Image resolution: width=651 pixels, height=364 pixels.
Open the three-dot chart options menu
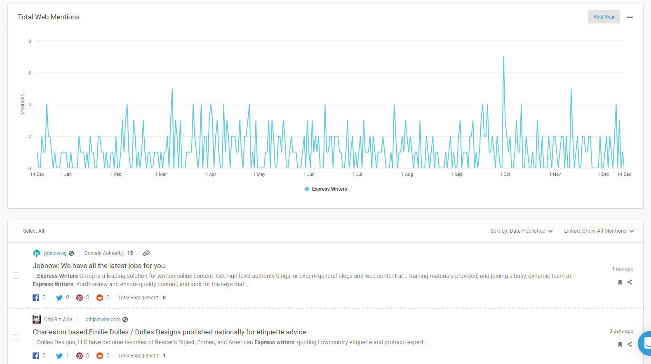point(630,17)
